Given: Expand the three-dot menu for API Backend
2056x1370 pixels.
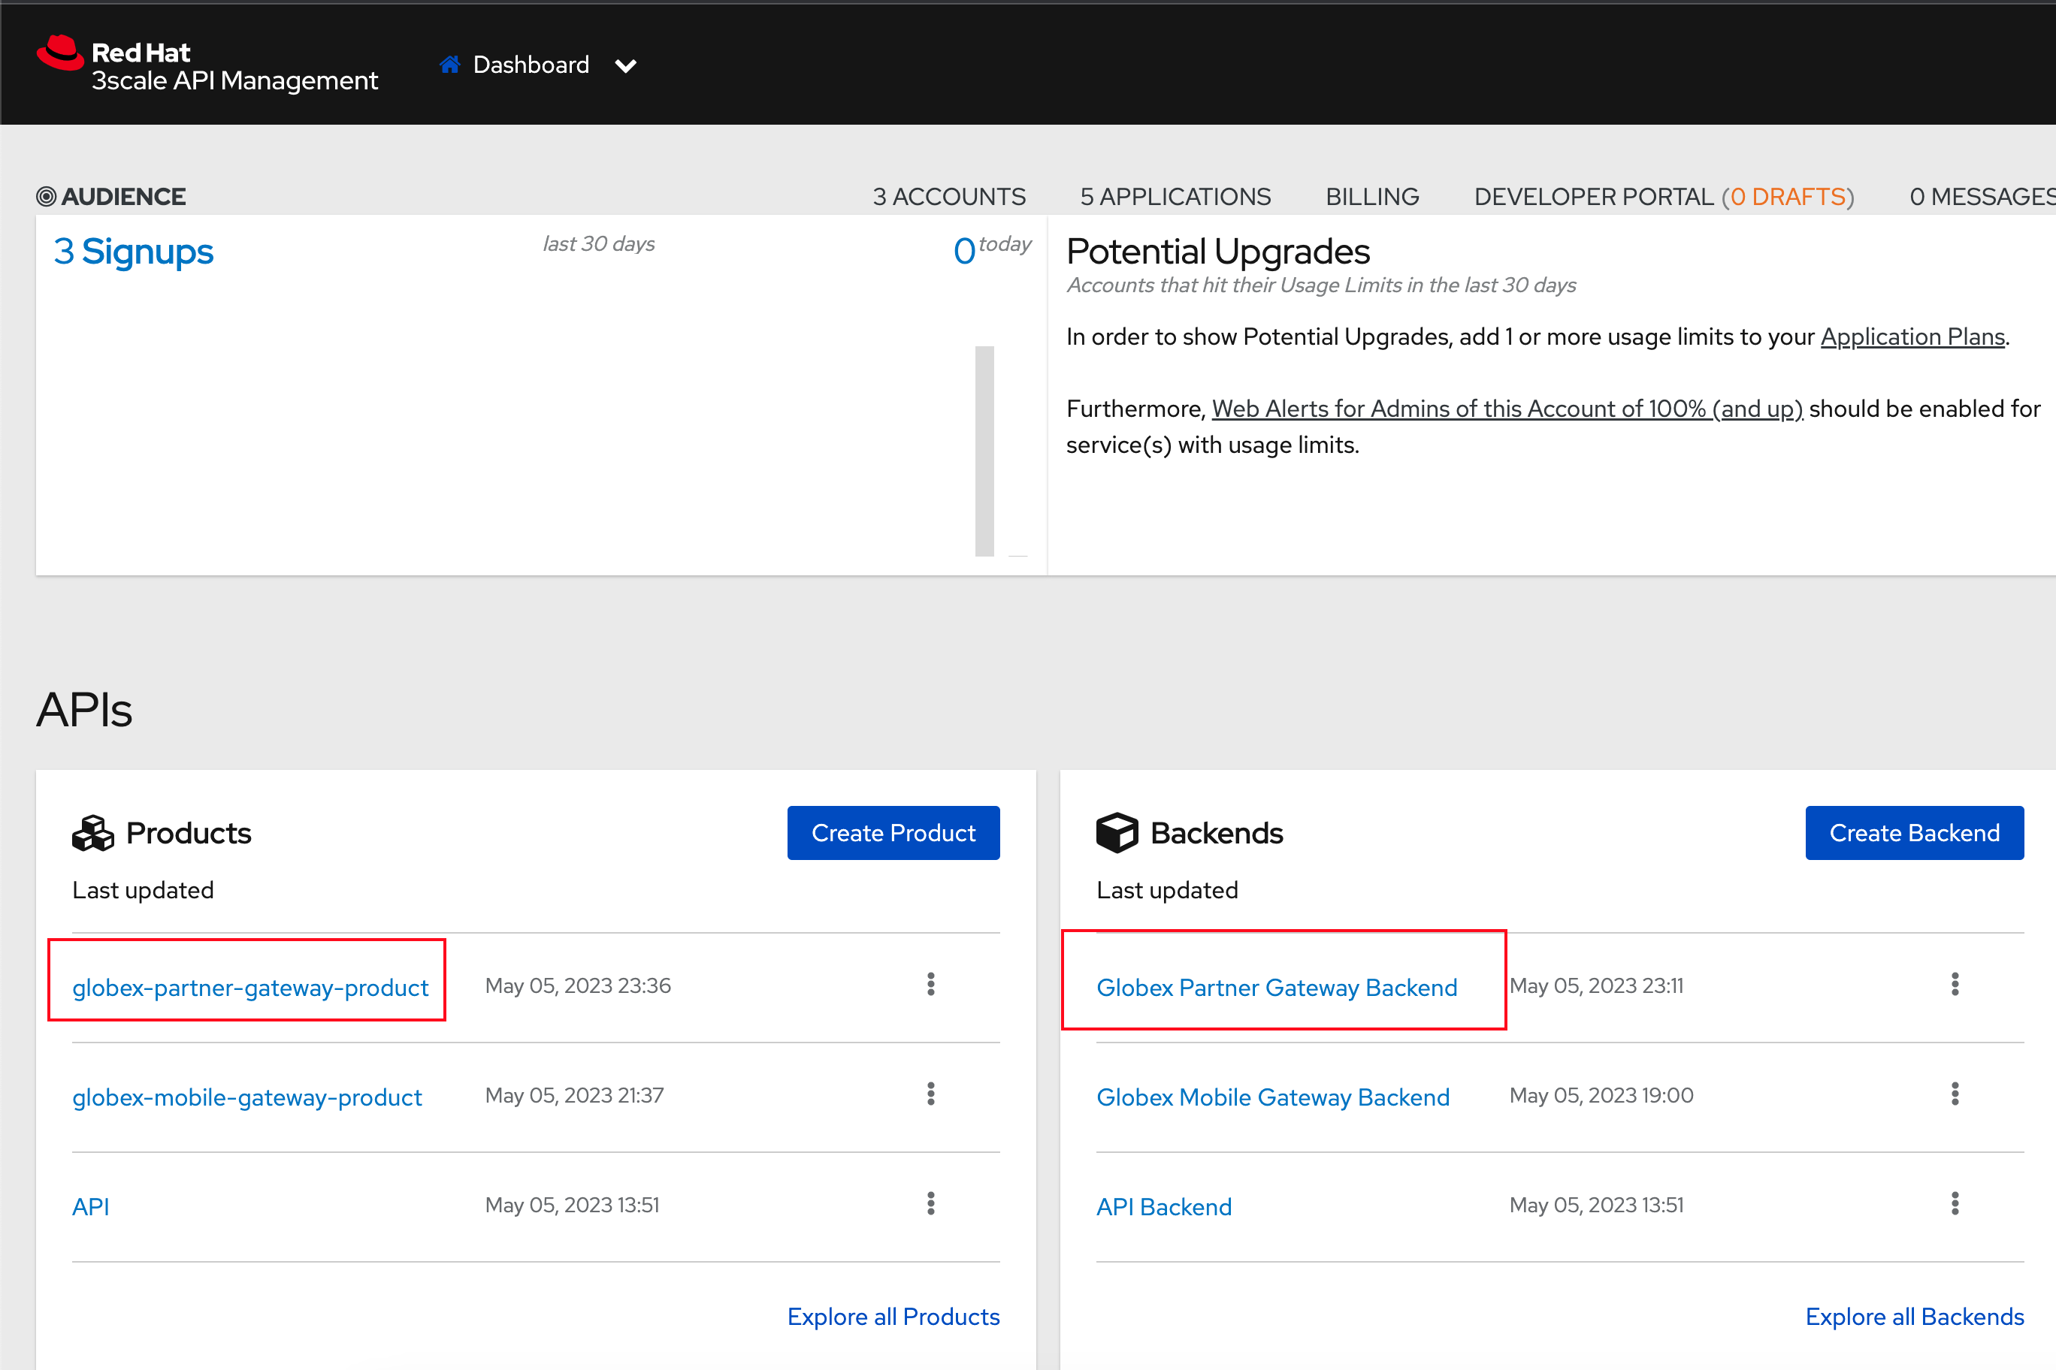Looking at the screenshot, I should pyautogui.click(x=1960, y=1205).
